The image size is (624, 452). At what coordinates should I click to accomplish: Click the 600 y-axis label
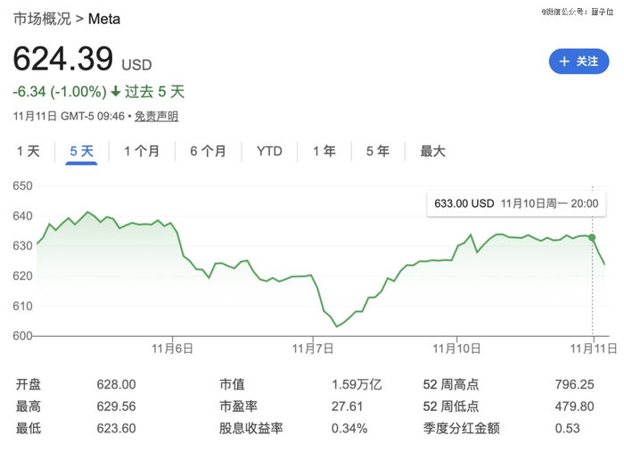[22, 336]
